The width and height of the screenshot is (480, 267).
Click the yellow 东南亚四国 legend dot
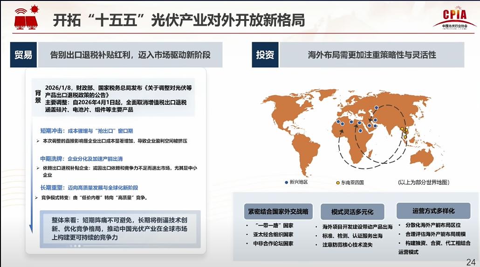tap(338, 182)
